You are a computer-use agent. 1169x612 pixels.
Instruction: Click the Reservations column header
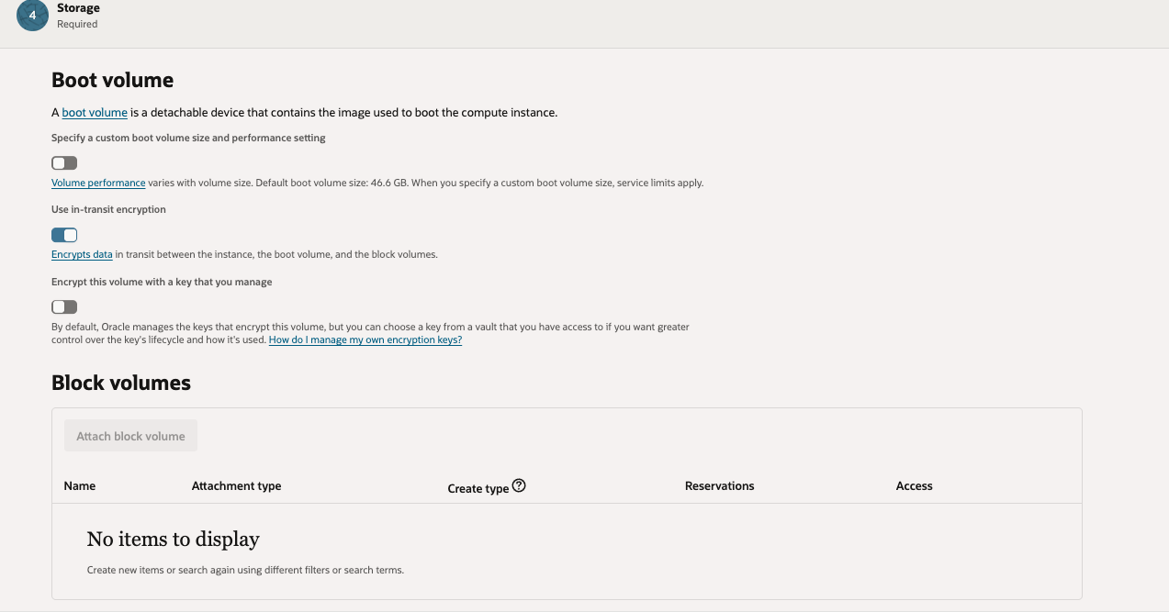tap(720, 486)
